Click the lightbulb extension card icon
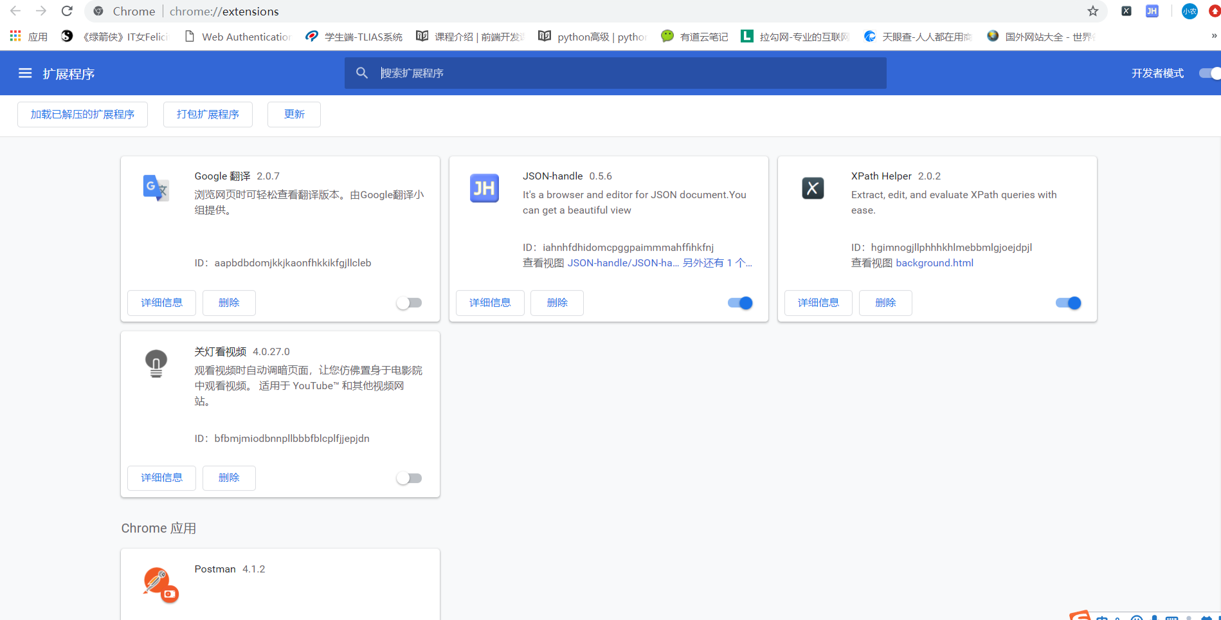Screen dimensions: 1221x620 (156, 363)
